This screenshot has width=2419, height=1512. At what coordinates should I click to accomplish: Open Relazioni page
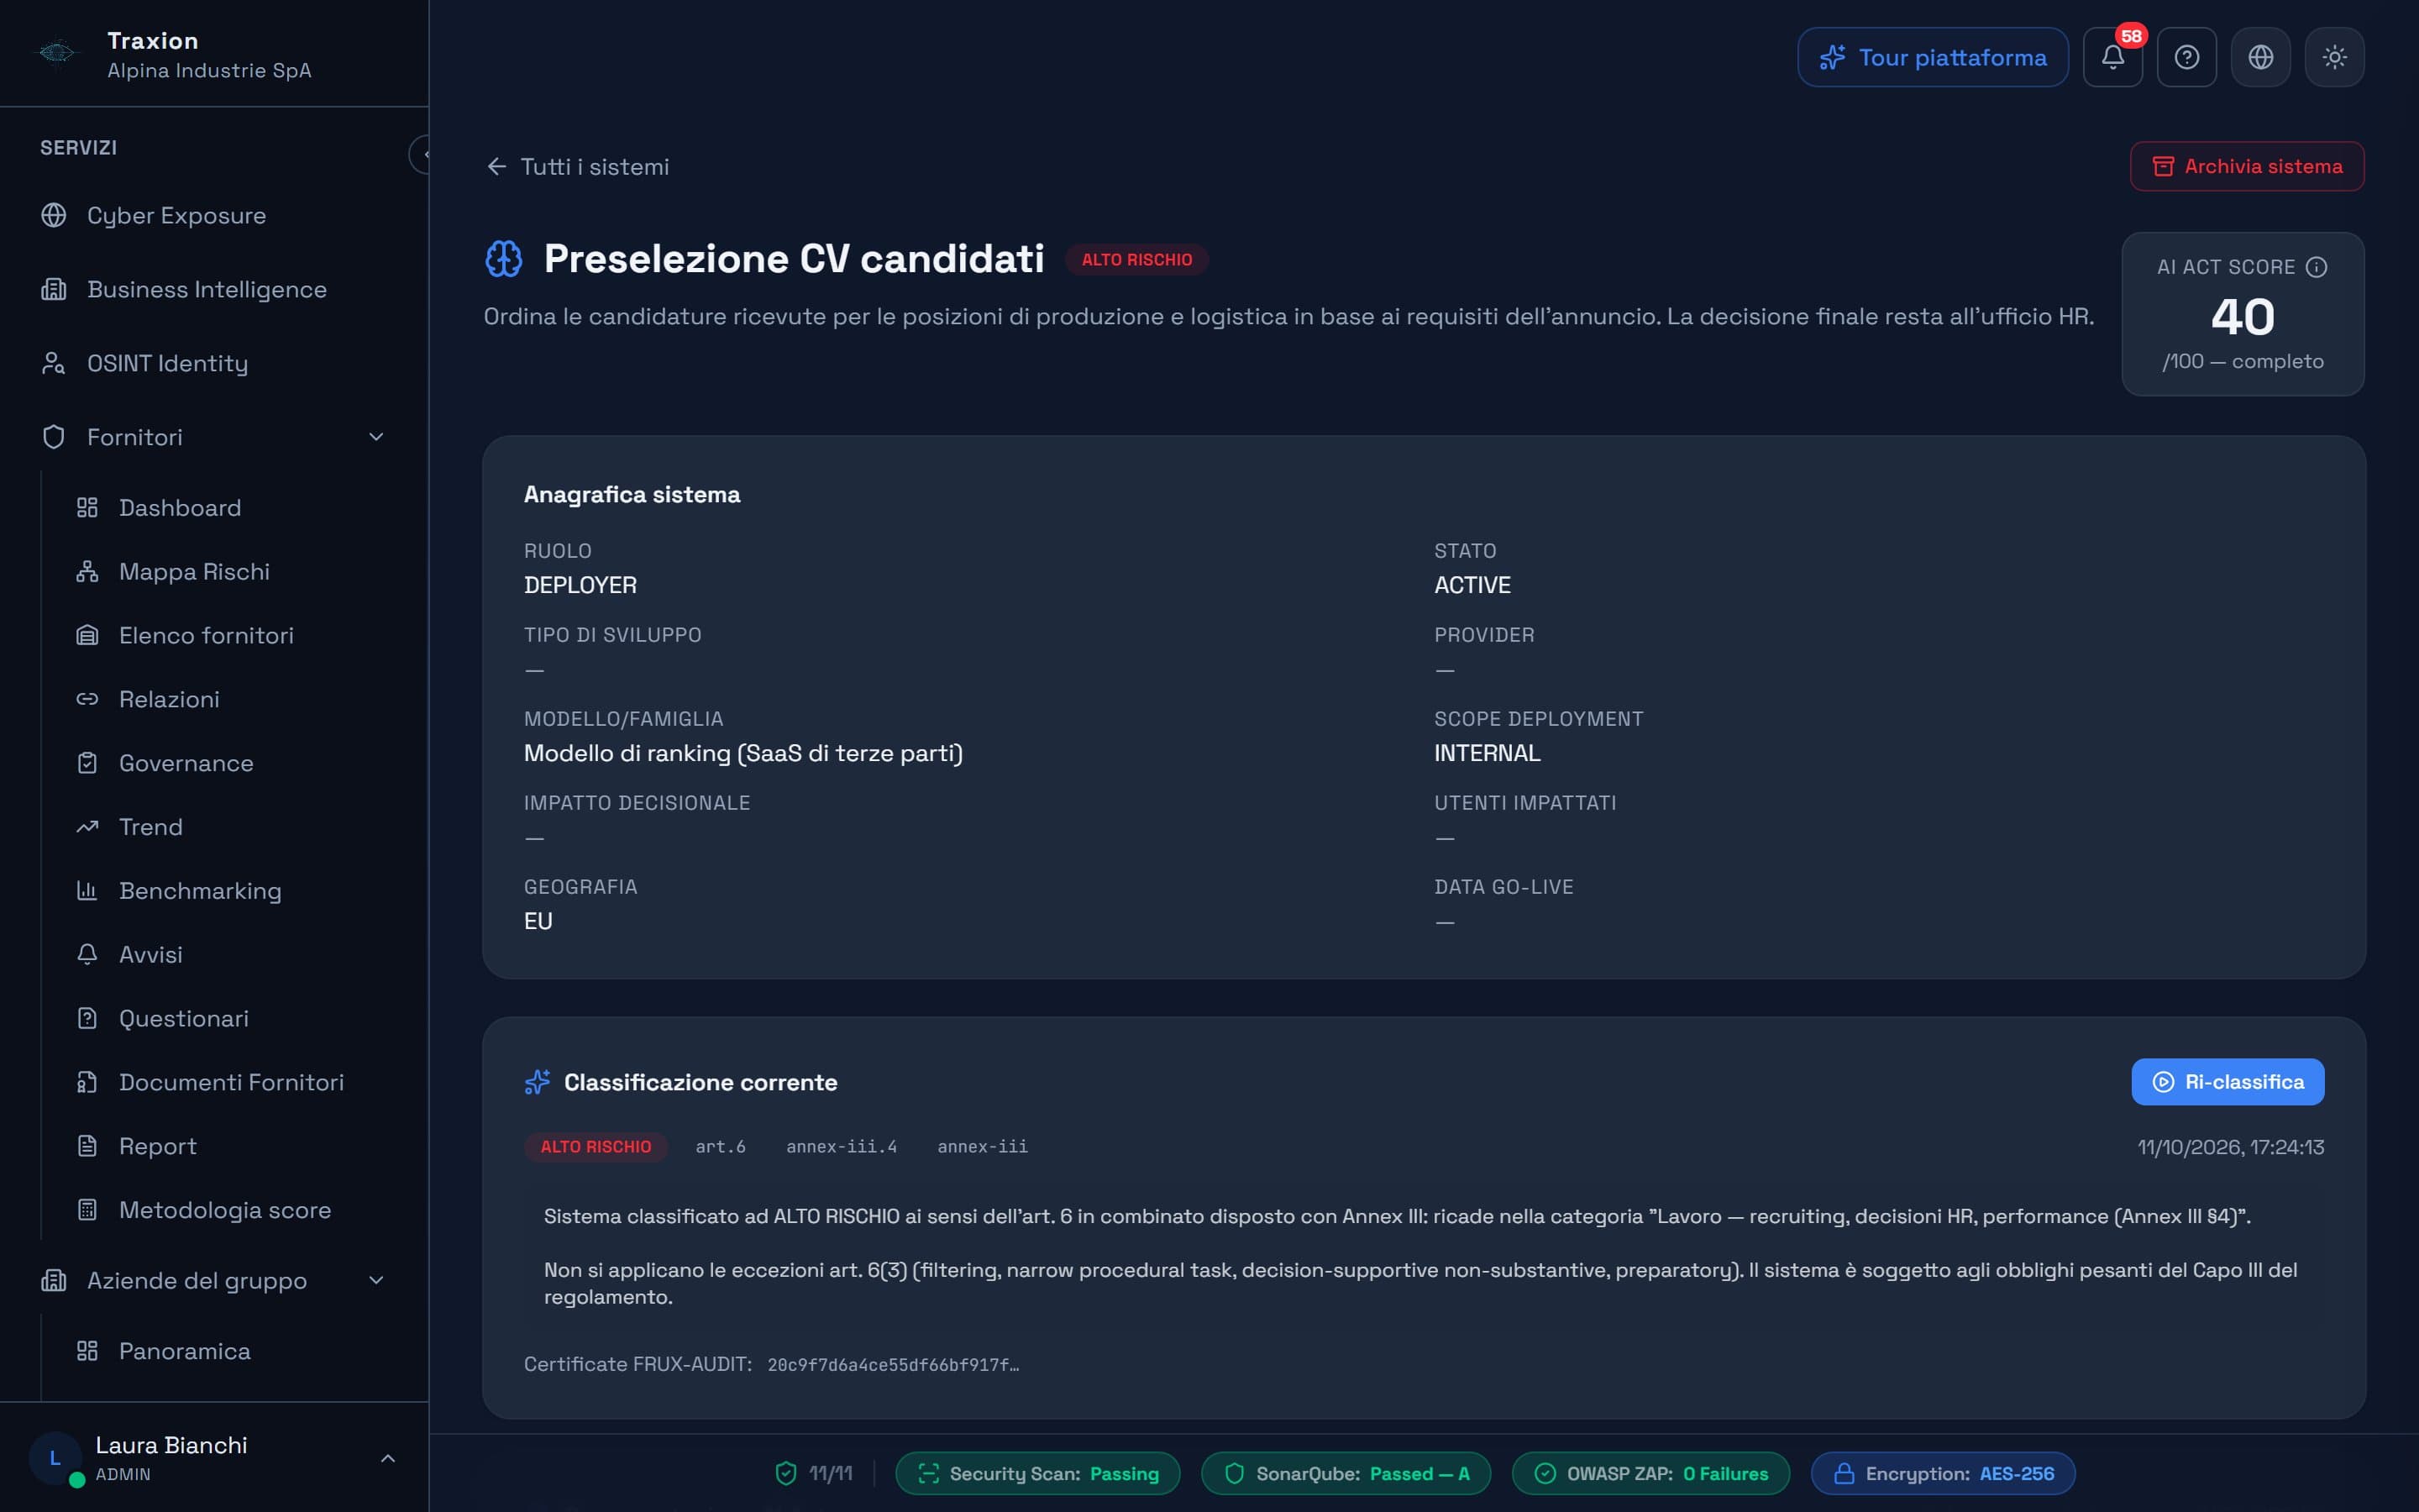click(230, 699)
